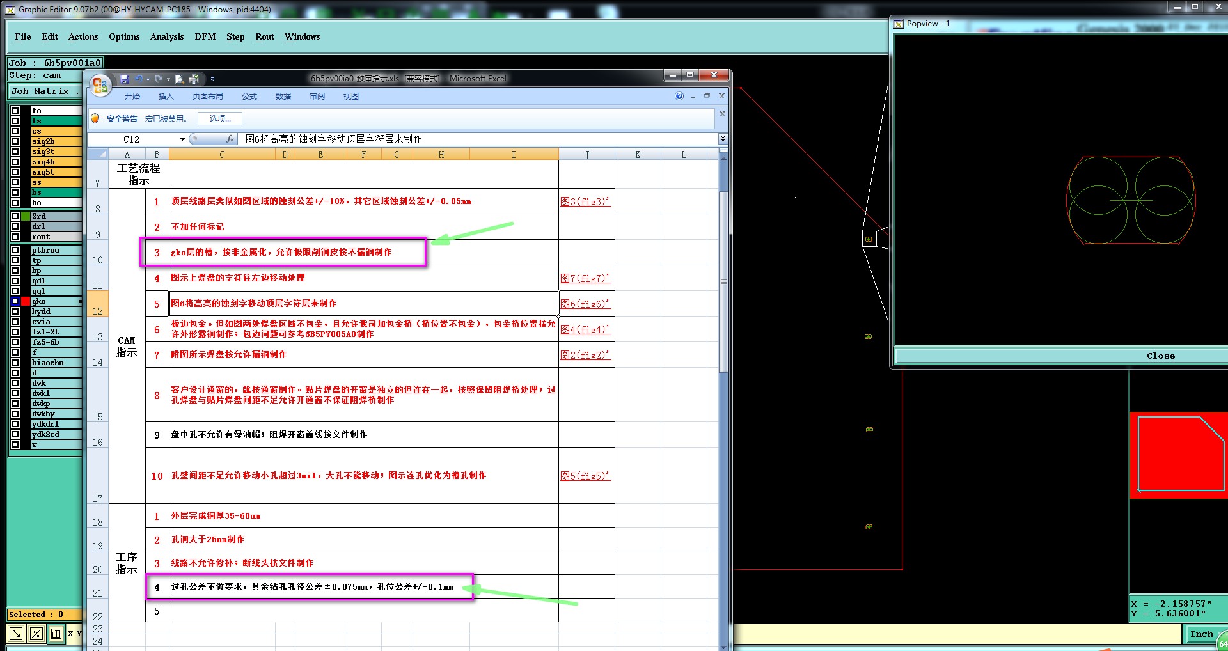1228x651 pixels.
Task: Toggle the 'to' layer checkbox
Action: coord(15,111)
